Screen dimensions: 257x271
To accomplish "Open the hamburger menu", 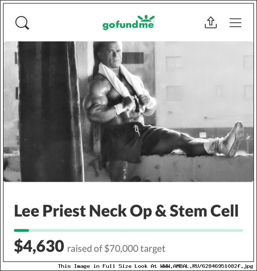I will point(235,23).
